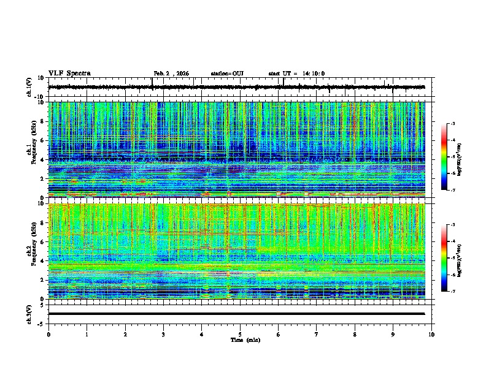
Task: Select the "Time (min)" axis label
Action: pyautogui.click(x=245, y=340)
